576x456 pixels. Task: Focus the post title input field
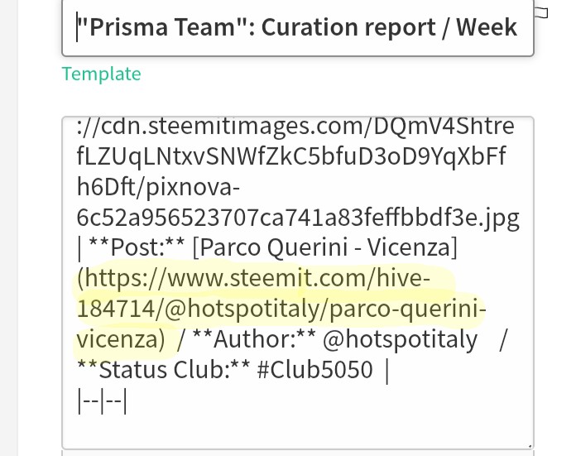click(x=298, y=27)
